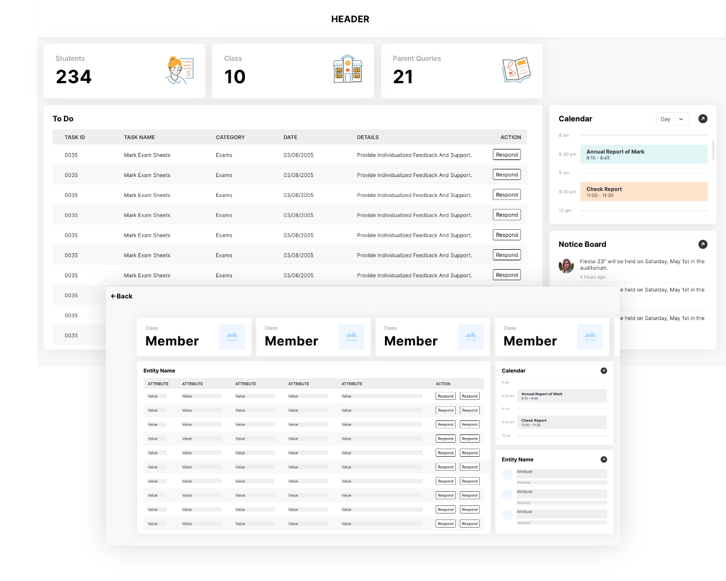The width and height of the screenshot is (726, 581).
Task: Click Respond button in the last visible To Do row
Action: pyautogui.click(x=506, y=275)
